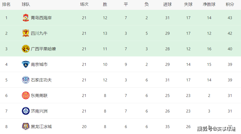Click the 石家庄功夫 team crest
This screenshot has width=241, height=134.
tap(26, 80)
